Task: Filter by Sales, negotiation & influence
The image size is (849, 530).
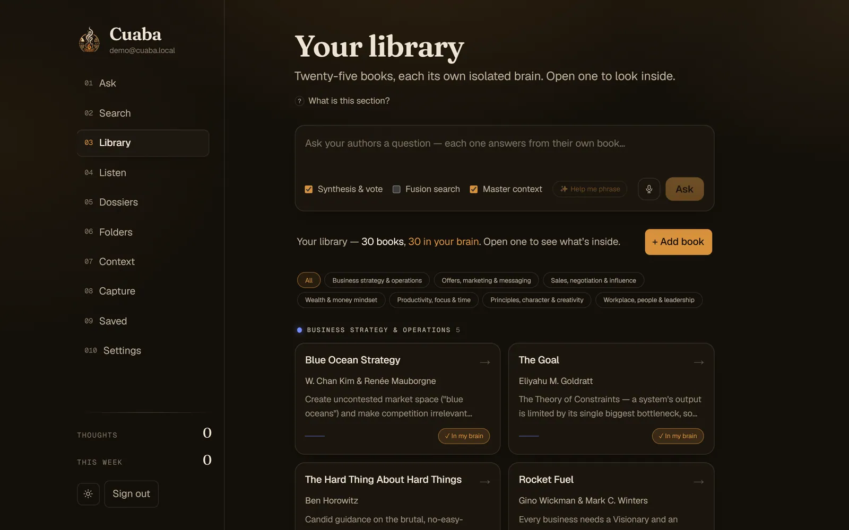Action: click(x=593, y=280)
